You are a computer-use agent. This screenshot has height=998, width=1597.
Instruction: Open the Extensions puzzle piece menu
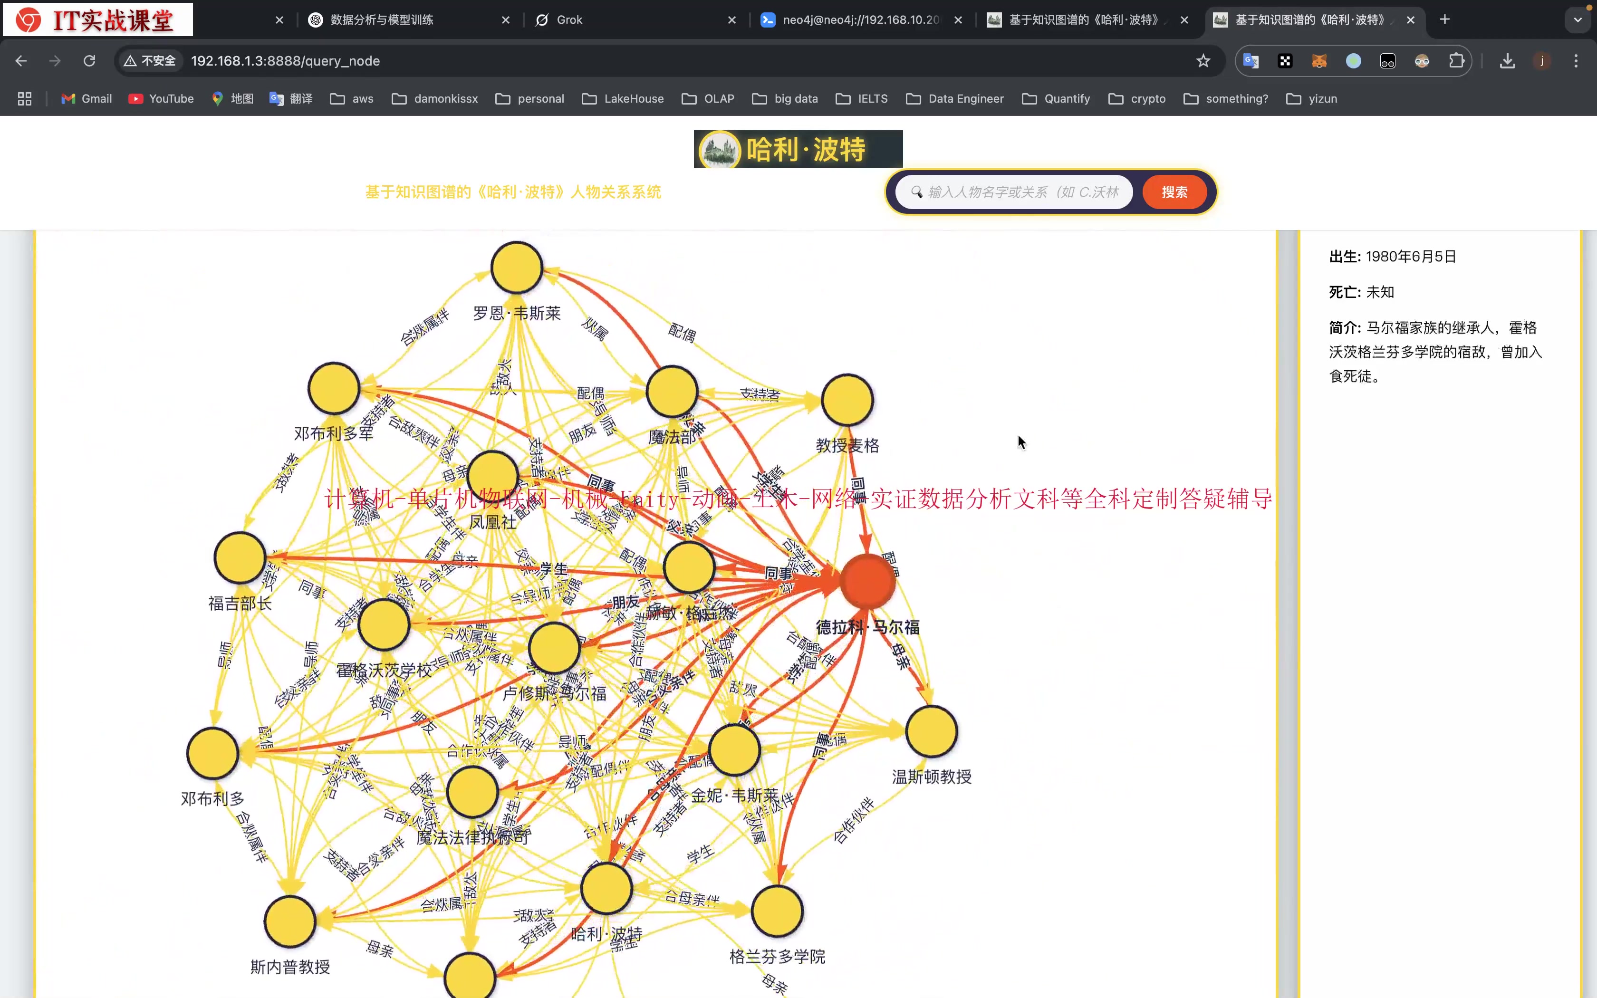point(1456,61)
